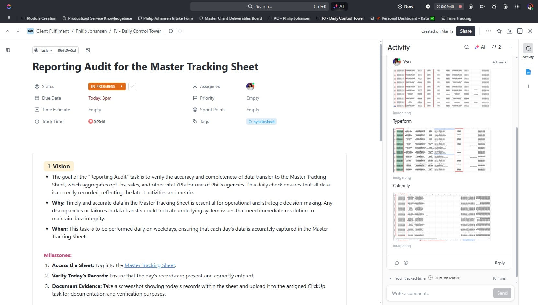Image resolution: width=538 pixels, height=305 pixels.
Task: Like the comment with thumbs up
Action: tap(397, 263)
